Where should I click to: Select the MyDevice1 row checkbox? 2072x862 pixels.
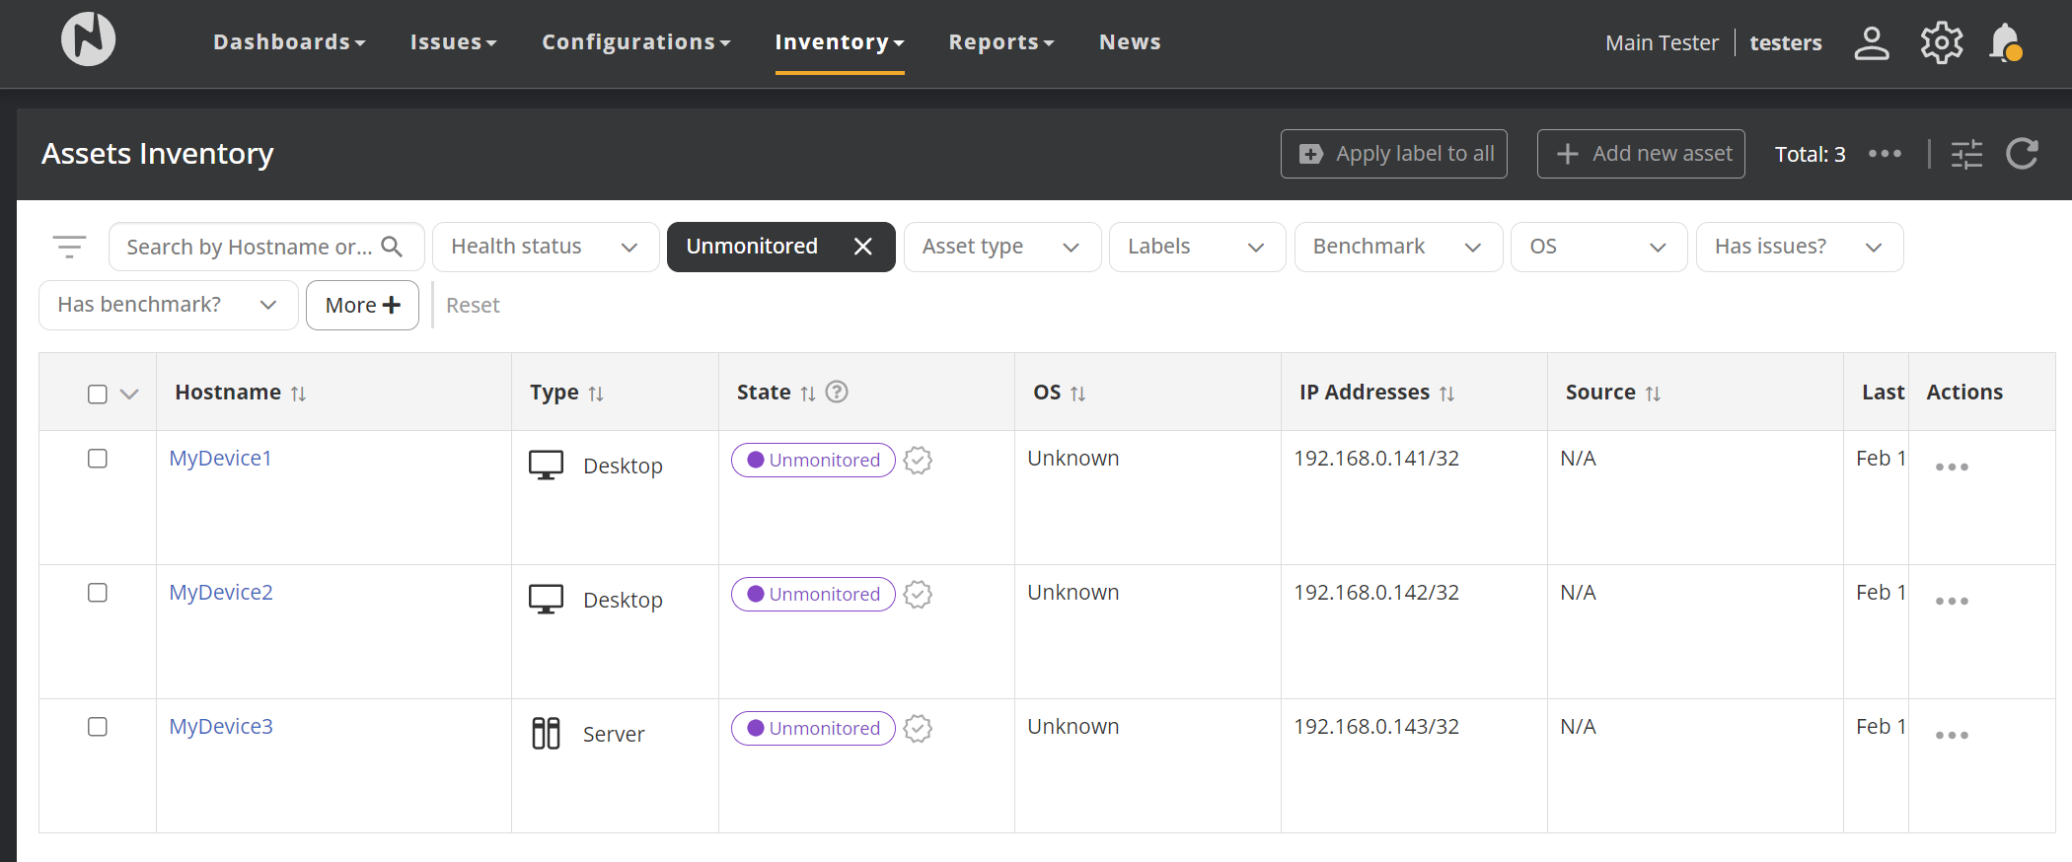tap(98, 459)
